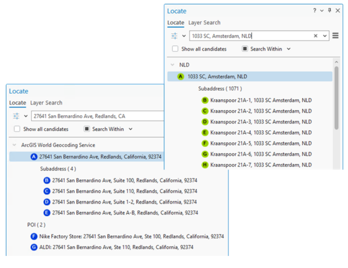Image resolution: width=348 pixels, height=268 pixels.
Task: Open the Search Within dropdown
Action: [288, 49]
